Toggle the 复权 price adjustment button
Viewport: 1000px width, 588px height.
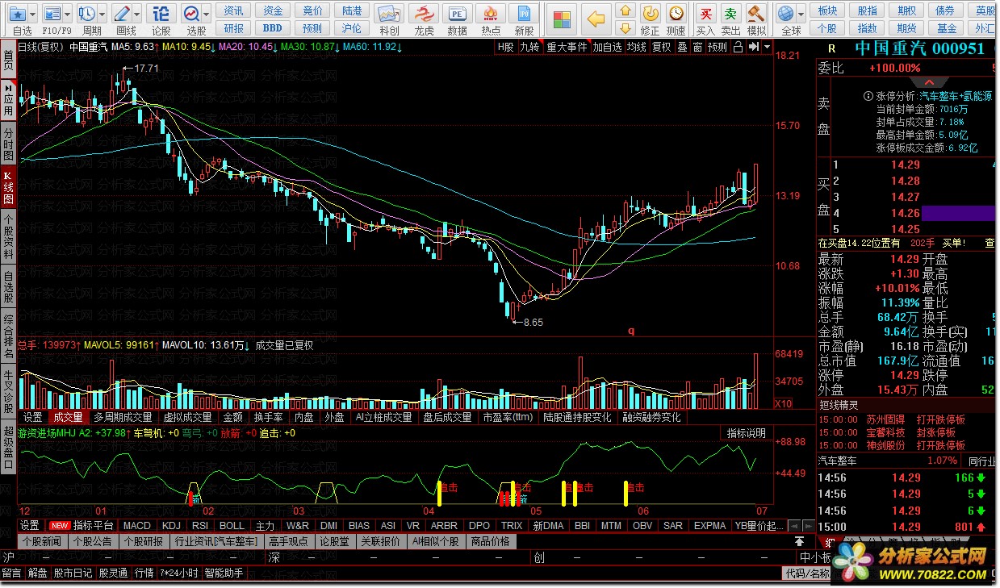click(662, 47)
